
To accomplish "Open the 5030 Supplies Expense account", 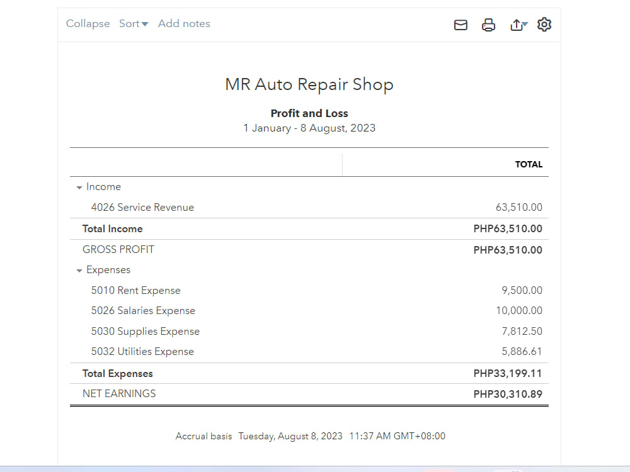I will 146,331.
